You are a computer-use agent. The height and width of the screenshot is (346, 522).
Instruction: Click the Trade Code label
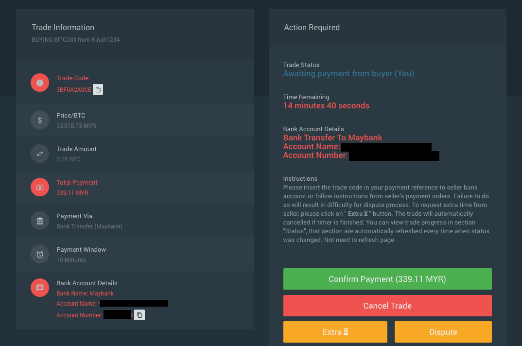click(72, 78)
